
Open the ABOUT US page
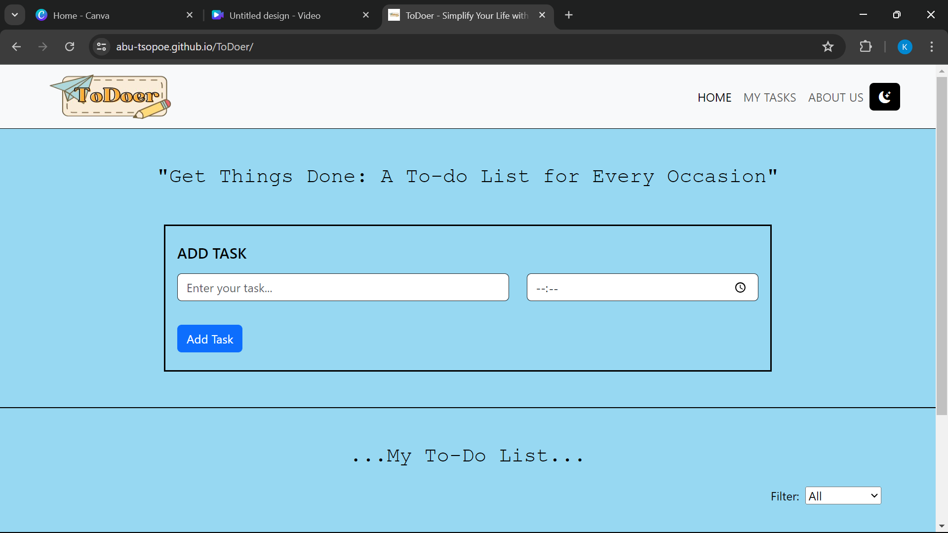tap(835, 97)
